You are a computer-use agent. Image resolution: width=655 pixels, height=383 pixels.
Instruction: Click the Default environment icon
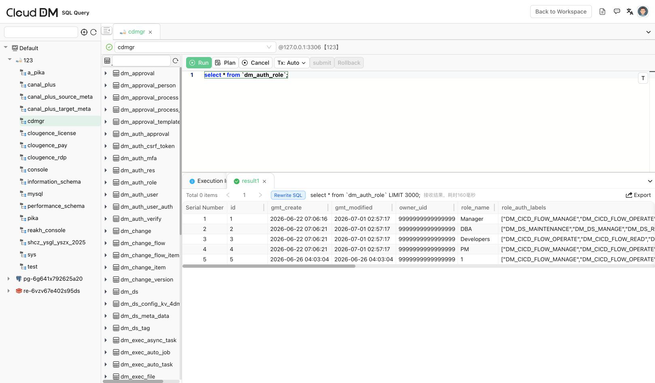click(x=15, y=48)
